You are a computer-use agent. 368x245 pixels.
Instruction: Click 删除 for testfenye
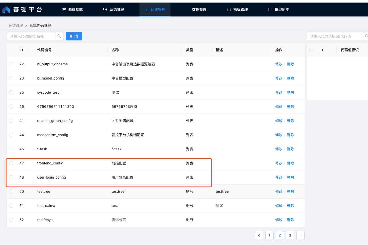tap(290, 220)
